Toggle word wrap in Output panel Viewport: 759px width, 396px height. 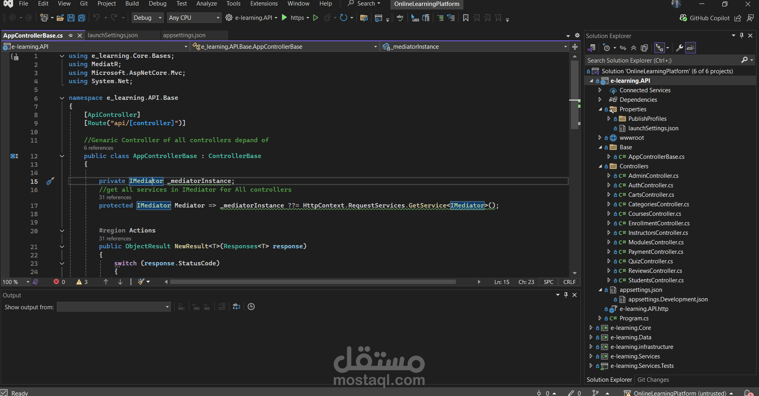click(236, 307)
